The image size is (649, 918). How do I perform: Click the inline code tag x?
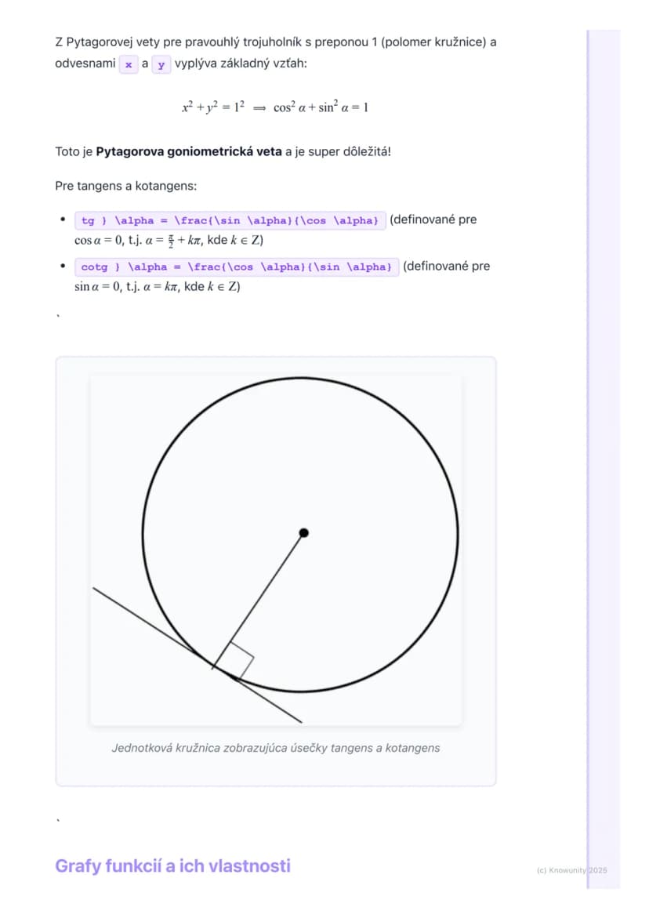tap(129, 64)
